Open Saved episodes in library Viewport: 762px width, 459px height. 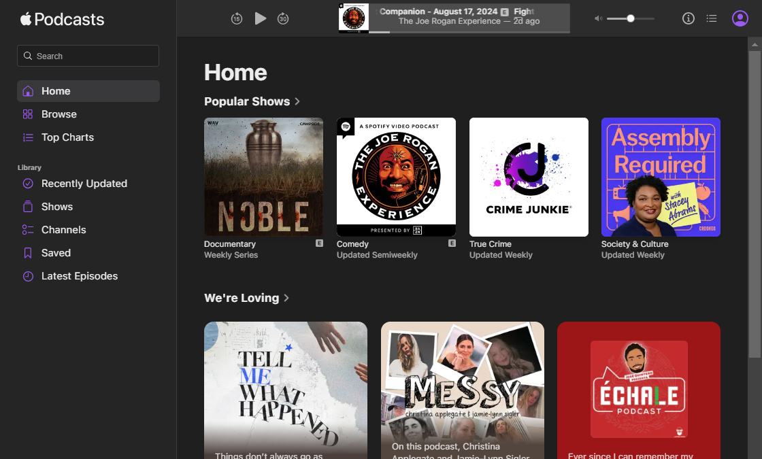click(56, 253)
